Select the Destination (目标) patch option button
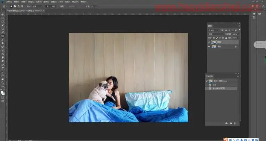The height and width of the screenshot is (141, 266). click(53, 6)
